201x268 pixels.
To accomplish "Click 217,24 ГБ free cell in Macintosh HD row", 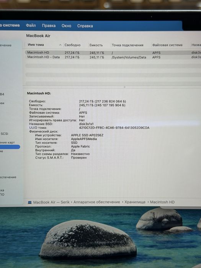I will tap(72, 53).
